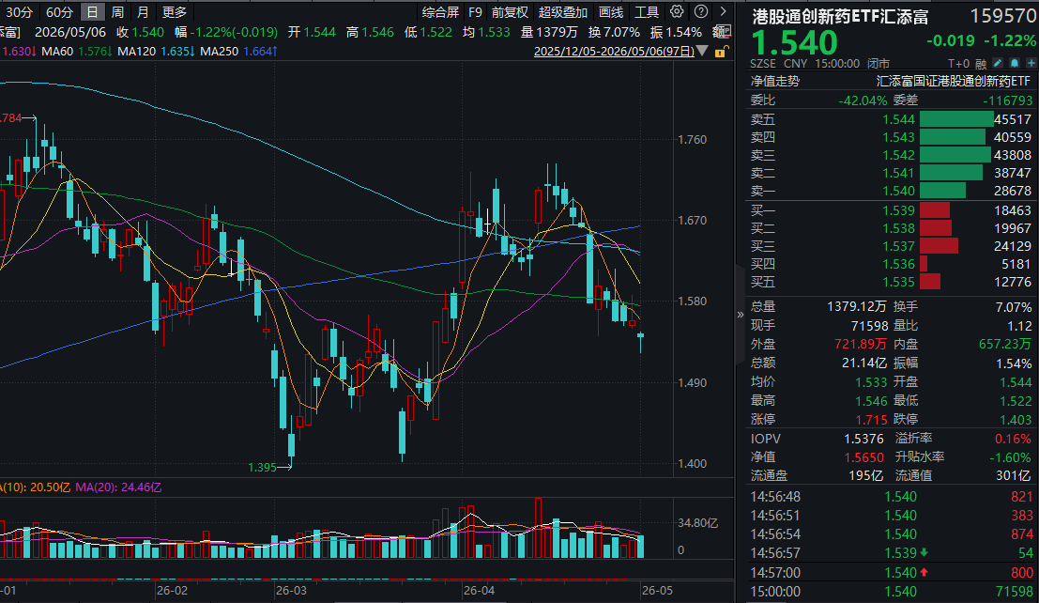Click 涨停 price 1.715
Viewport: 1039px width, 603px height.
pos(871,420)
